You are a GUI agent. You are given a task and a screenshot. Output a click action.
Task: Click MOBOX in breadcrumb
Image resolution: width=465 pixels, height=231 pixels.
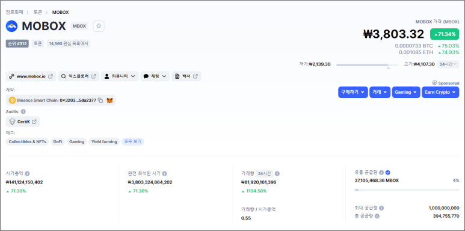click(61, 13)
